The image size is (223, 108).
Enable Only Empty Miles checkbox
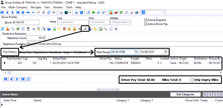(x=192, y=80)
